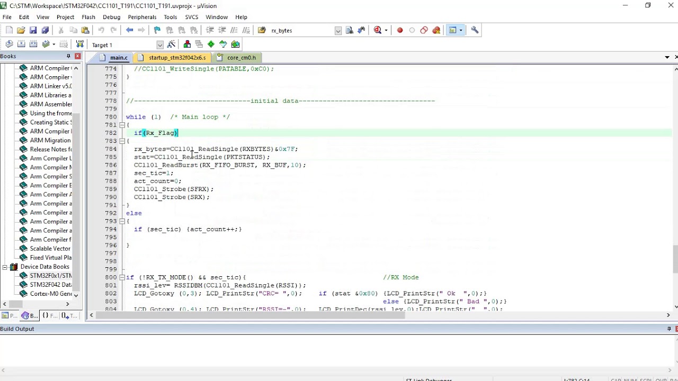Switch to Functions panel tab
678x381 pixels.
tap(49, 315)
